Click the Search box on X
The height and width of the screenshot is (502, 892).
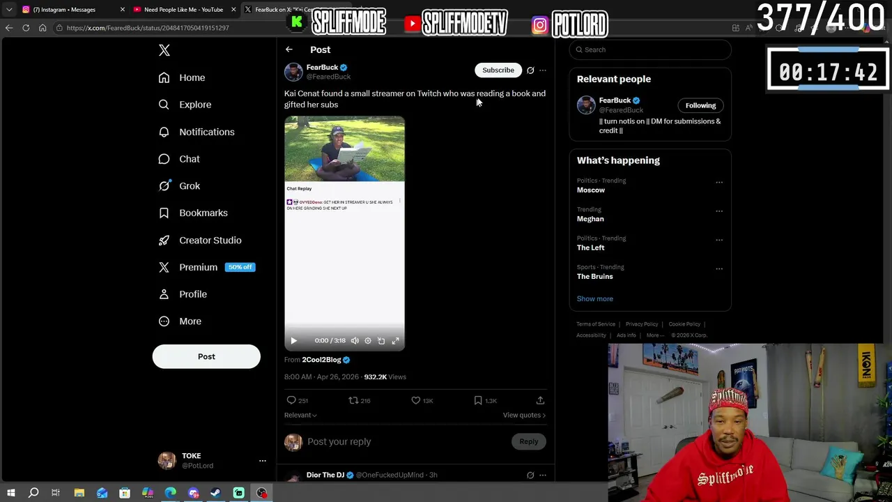[x=650, y=50]
